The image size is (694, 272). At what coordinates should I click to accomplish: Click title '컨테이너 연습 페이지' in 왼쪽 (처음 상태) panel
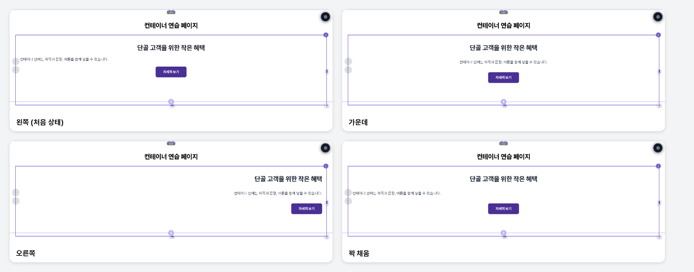pyautogui.click(x=171, y=25)
